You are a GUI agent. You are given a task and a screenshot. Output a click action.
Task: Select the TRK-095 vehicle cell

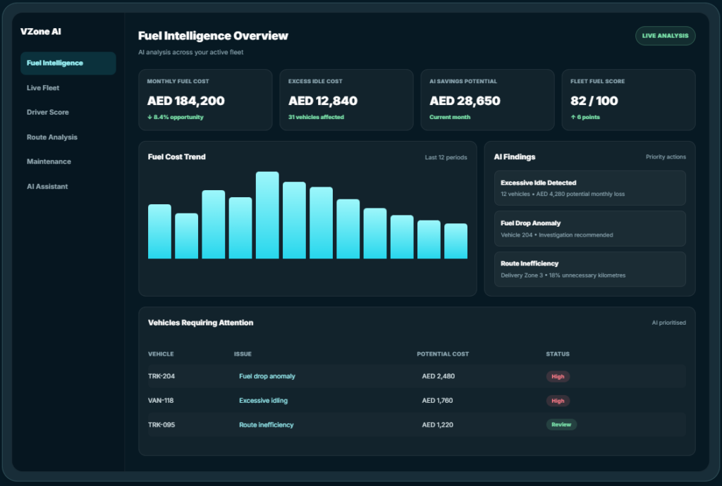pyautogui.click(x=161, y=425)
